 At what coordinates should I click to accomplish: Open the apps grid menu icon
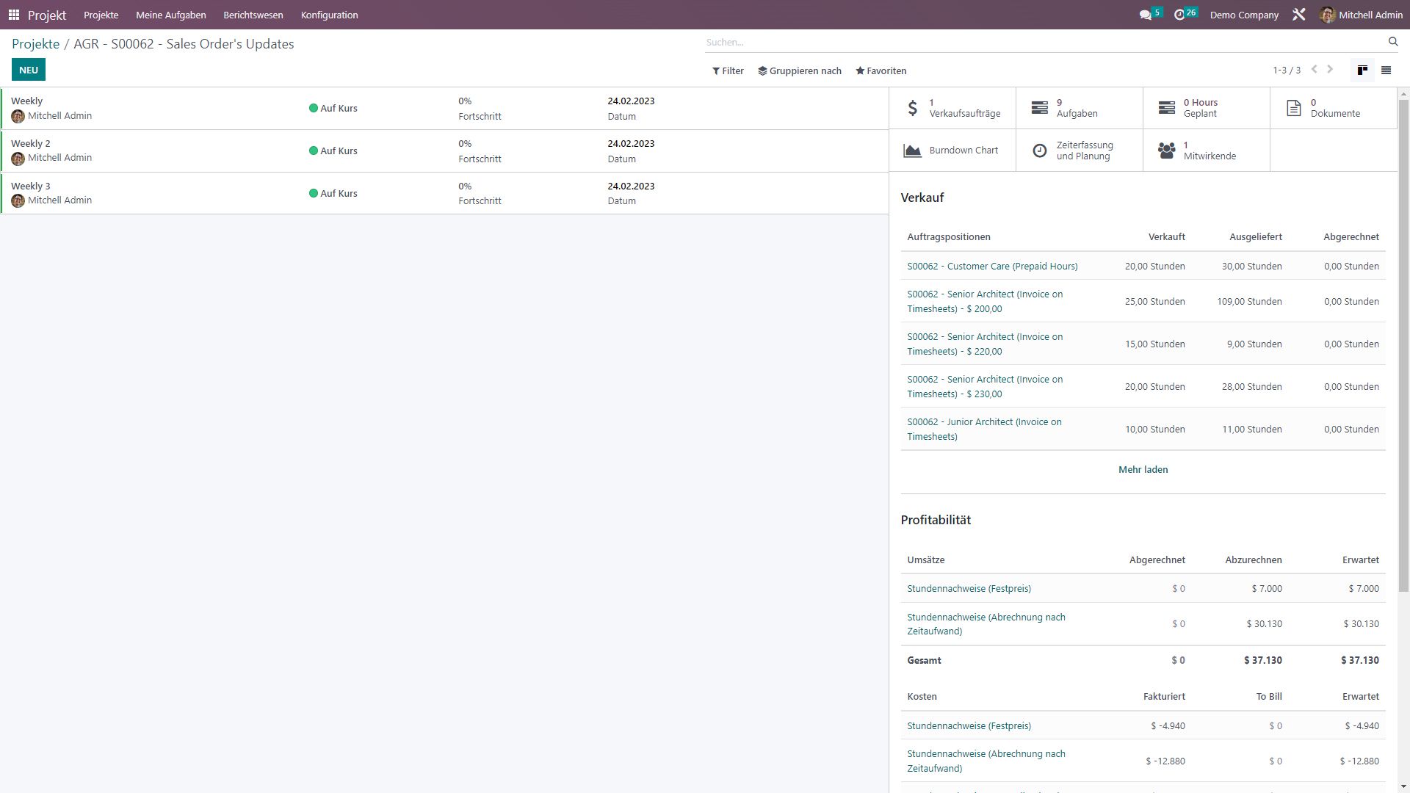pos(14,15)
